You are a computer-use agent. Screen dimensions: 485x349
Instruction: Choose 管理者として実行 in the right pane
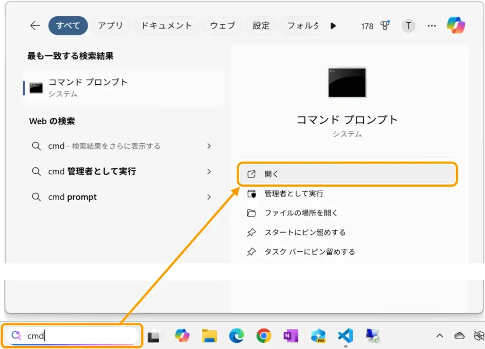point(294,193)
